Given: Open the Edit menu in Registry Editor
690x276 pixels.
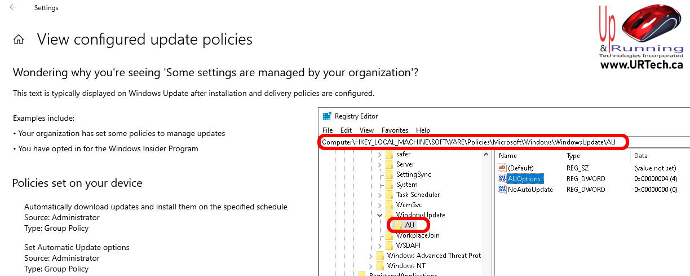Looking at the screenshot, I should click(346, 130).
